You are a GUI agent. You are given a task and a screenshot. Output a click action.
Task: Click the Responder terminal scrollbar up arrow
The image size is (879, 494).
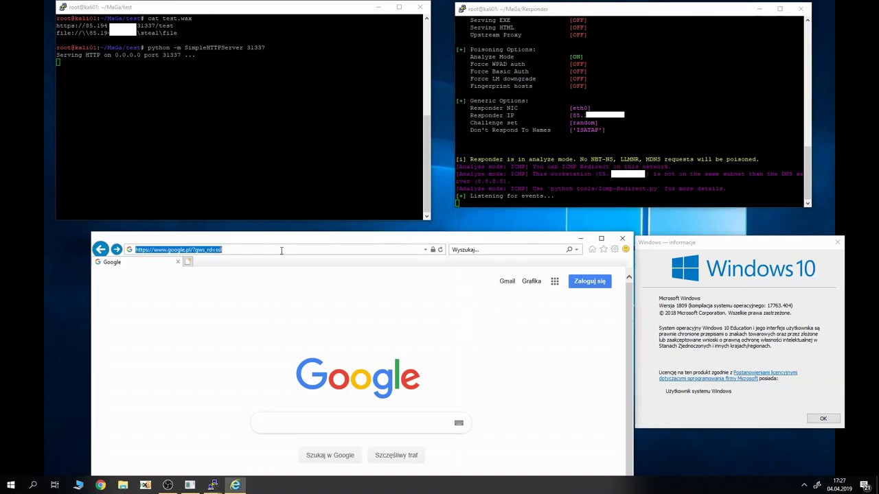point(807,20)
